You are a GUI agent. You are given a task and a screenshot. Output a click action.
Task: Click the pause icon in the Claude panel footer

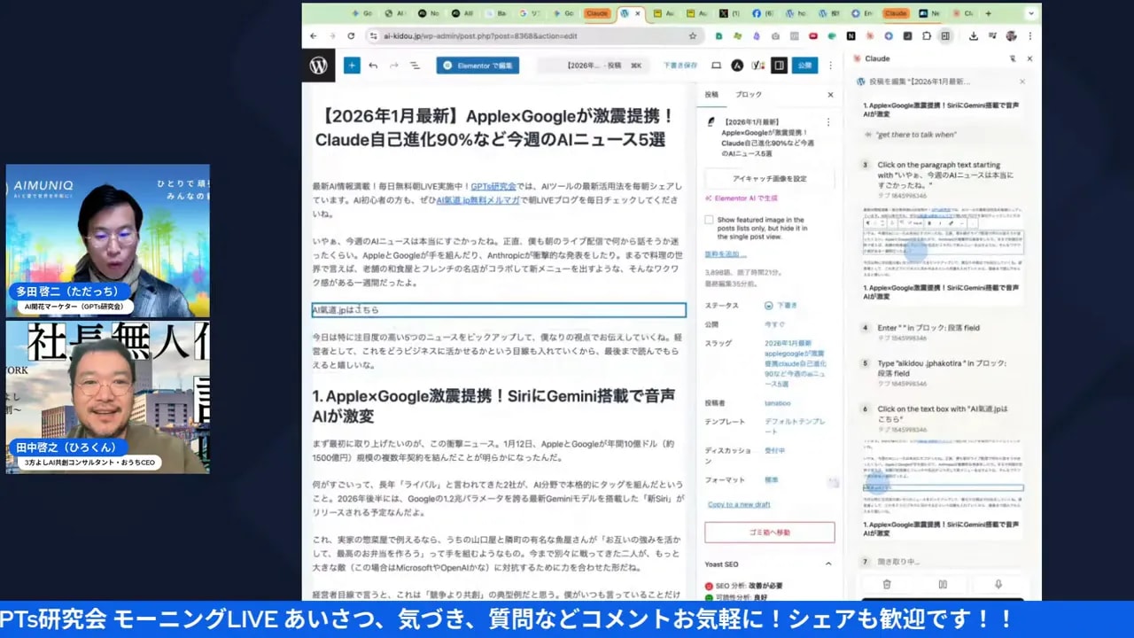click(x=943, y=584)
